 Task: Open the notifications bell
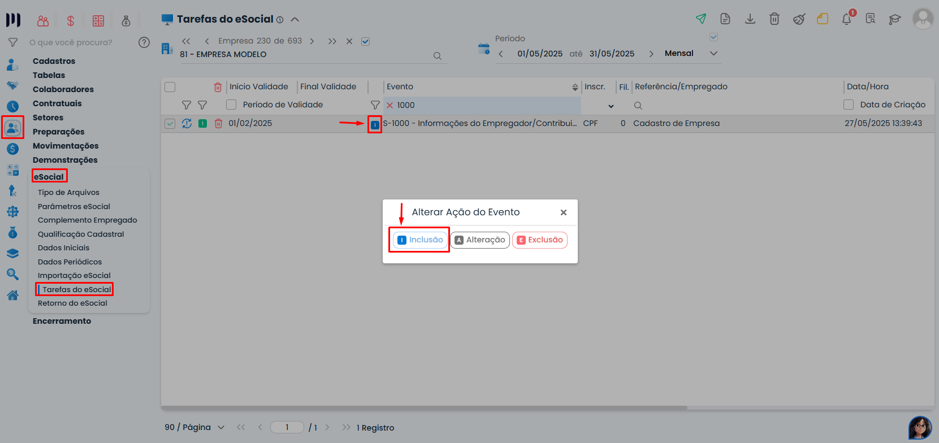tap(847, 19)
